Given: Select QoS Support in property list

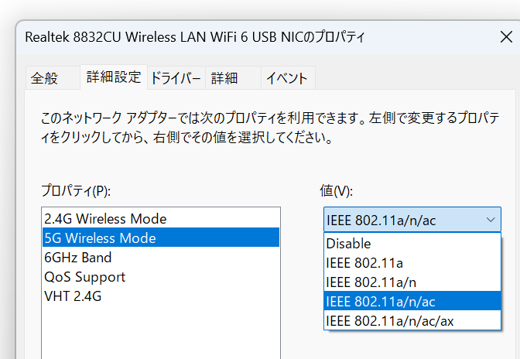Looking at the screenshot, I should tap(161, 277).
